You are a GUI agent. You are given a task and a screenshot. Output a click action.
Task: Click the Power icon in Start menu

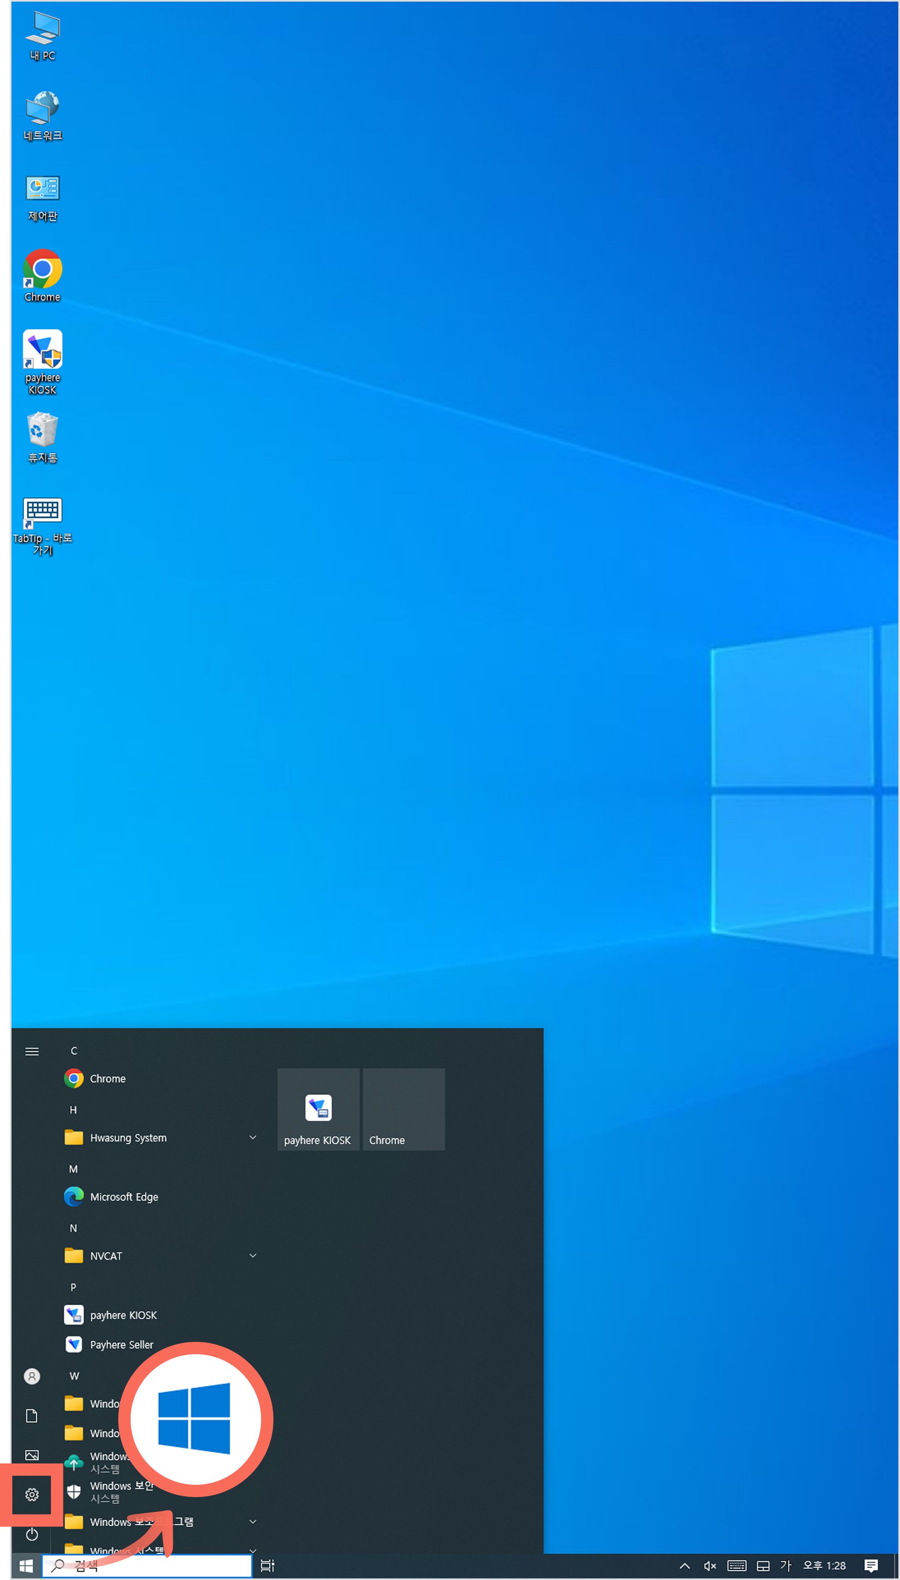click(32, 1534)
